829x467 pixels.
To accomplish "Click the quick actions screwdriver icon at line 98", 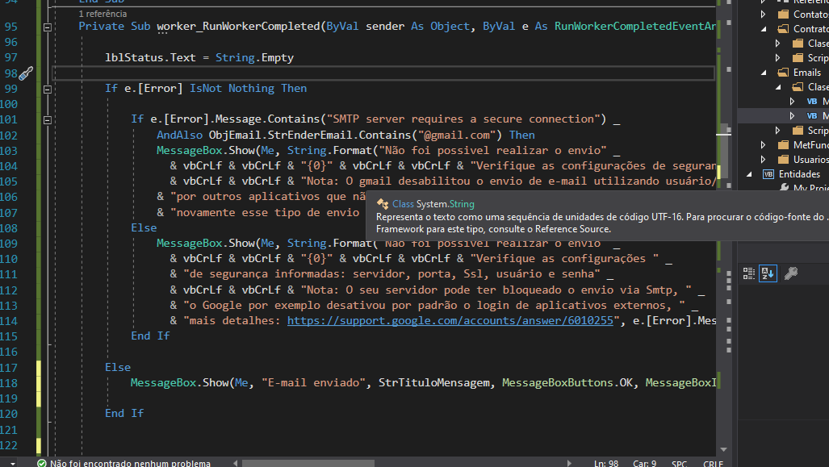I will [x=26, y=73].
